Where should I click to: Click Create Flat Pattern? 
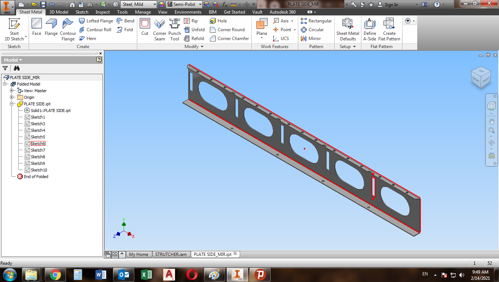(389, 29)
